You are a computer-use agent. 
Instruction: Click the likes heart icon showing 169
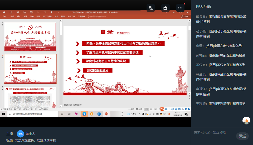click(246, 121)
